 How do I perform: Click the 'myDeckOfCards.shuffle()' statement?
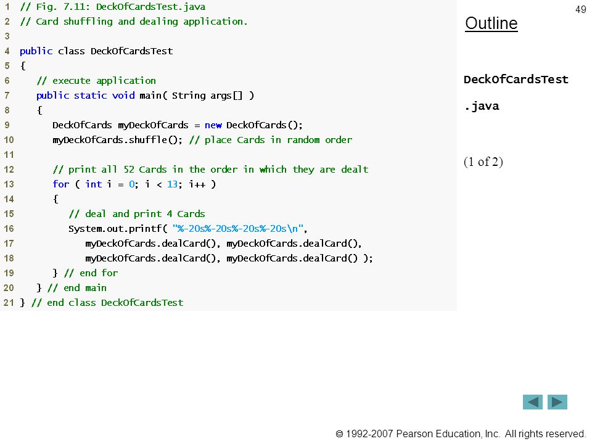pyautogui.click(x=117, y=140)
